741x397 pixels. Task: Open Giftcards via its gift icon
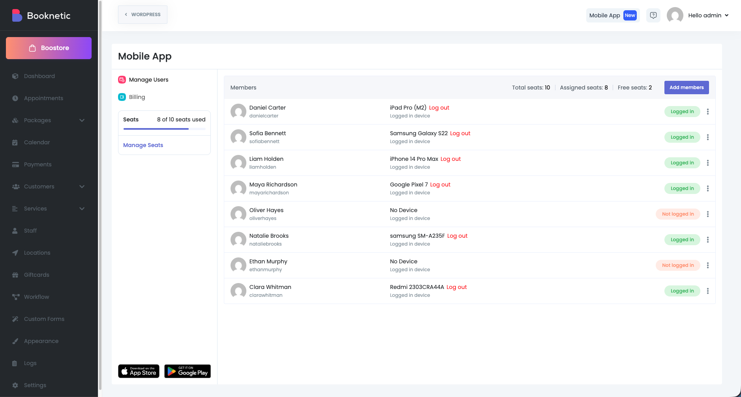click(x=15, y=275)
